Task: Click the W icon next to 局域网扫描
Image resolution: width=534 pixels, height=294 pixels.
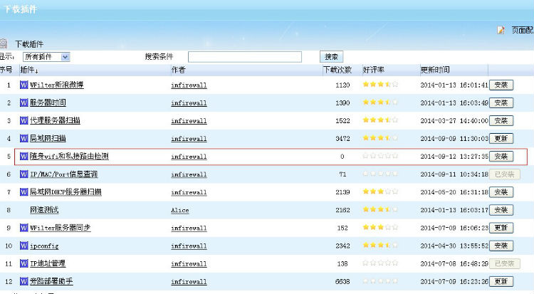Action: (23, 138)
